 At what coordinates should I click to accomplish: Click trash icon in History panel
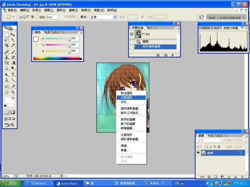coord(173,55)
